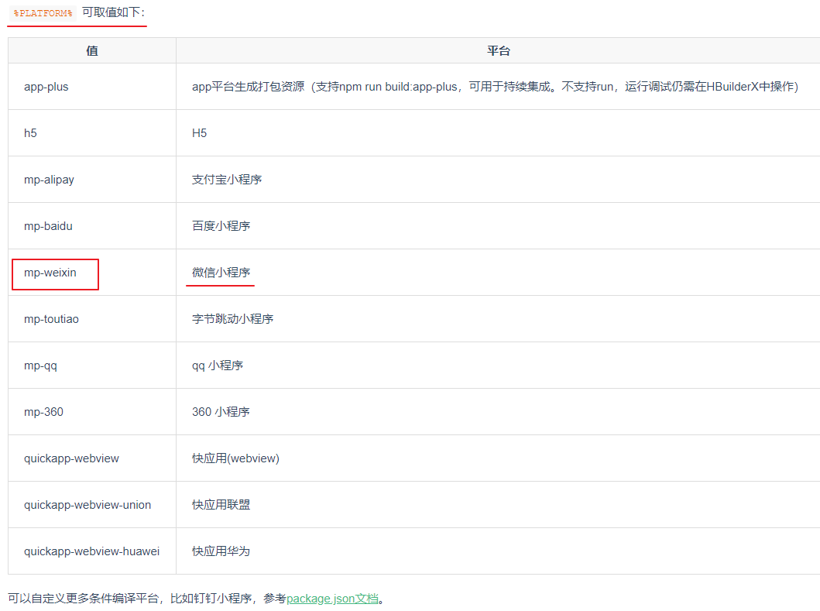
Task: Click the qq 小程序 platform cell
Action: [x=498, y=366]
